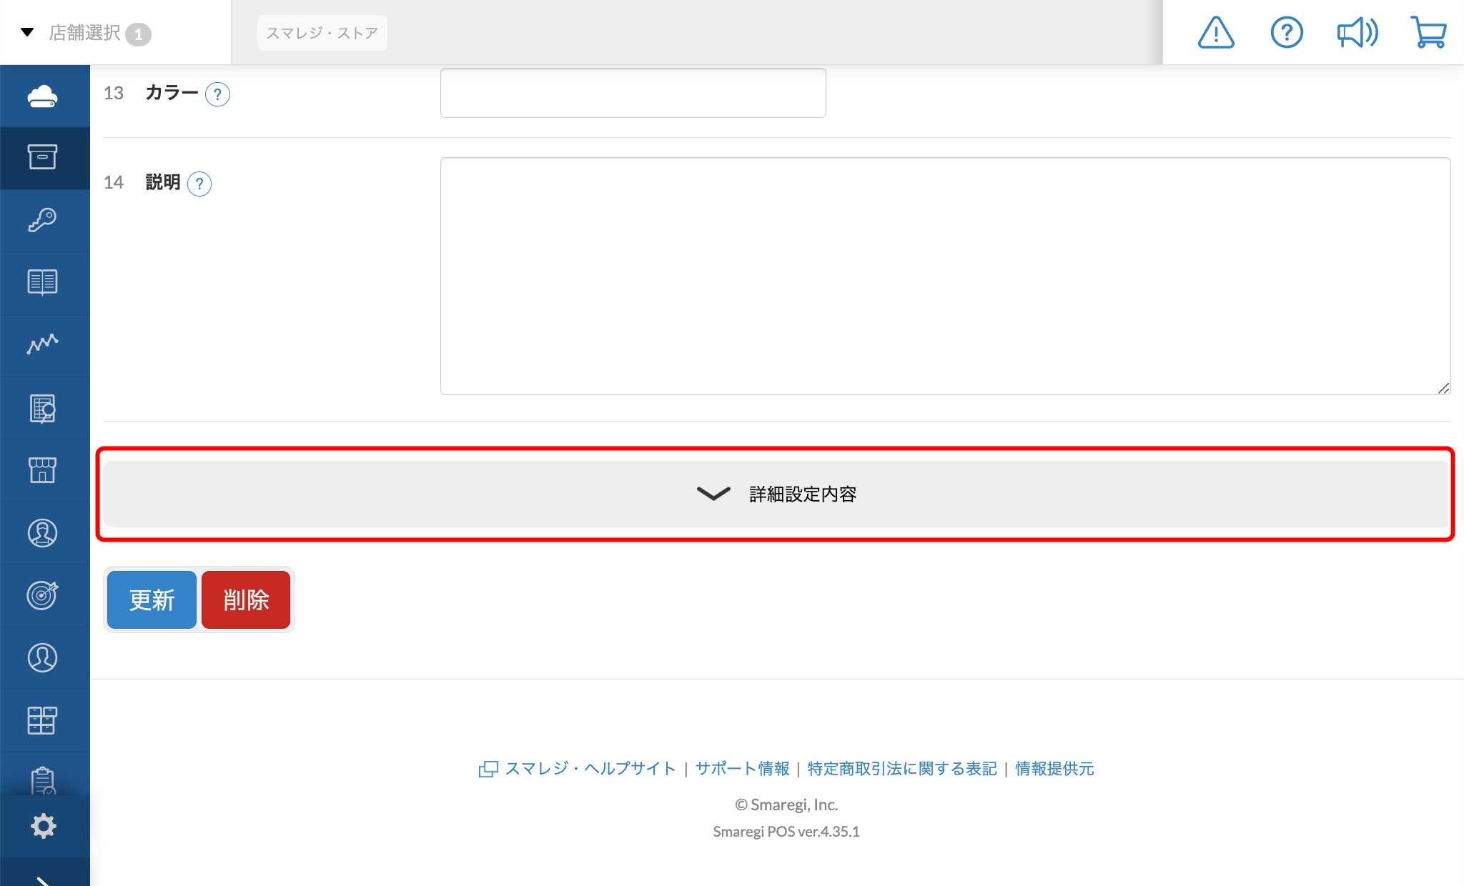Screen dimensions: 1464x886
Task: Open the cabinet grid icon in sidebar
Action: pyautogui.click(x=43, y=720)
